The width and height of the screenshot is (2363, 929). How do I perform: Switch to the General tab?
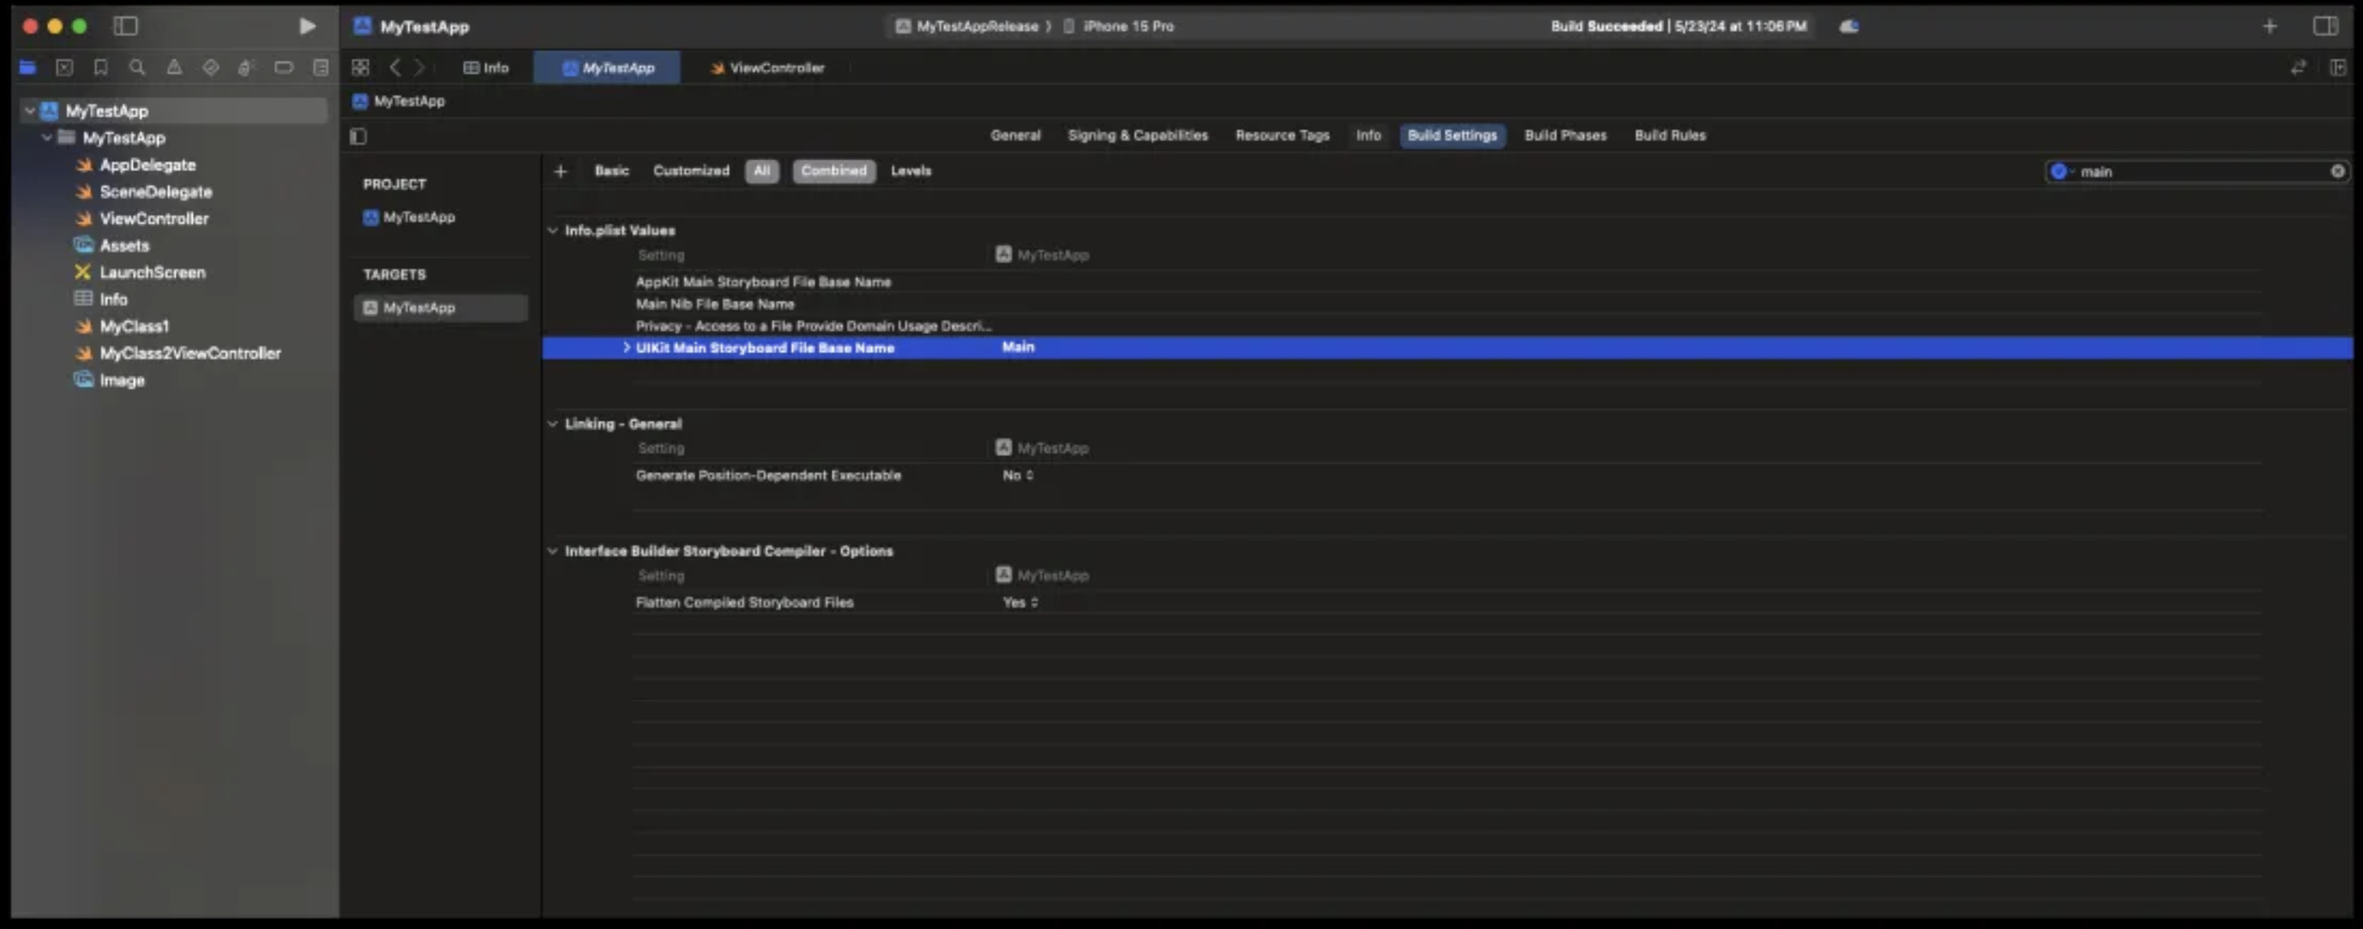(x=1015, y=135)
